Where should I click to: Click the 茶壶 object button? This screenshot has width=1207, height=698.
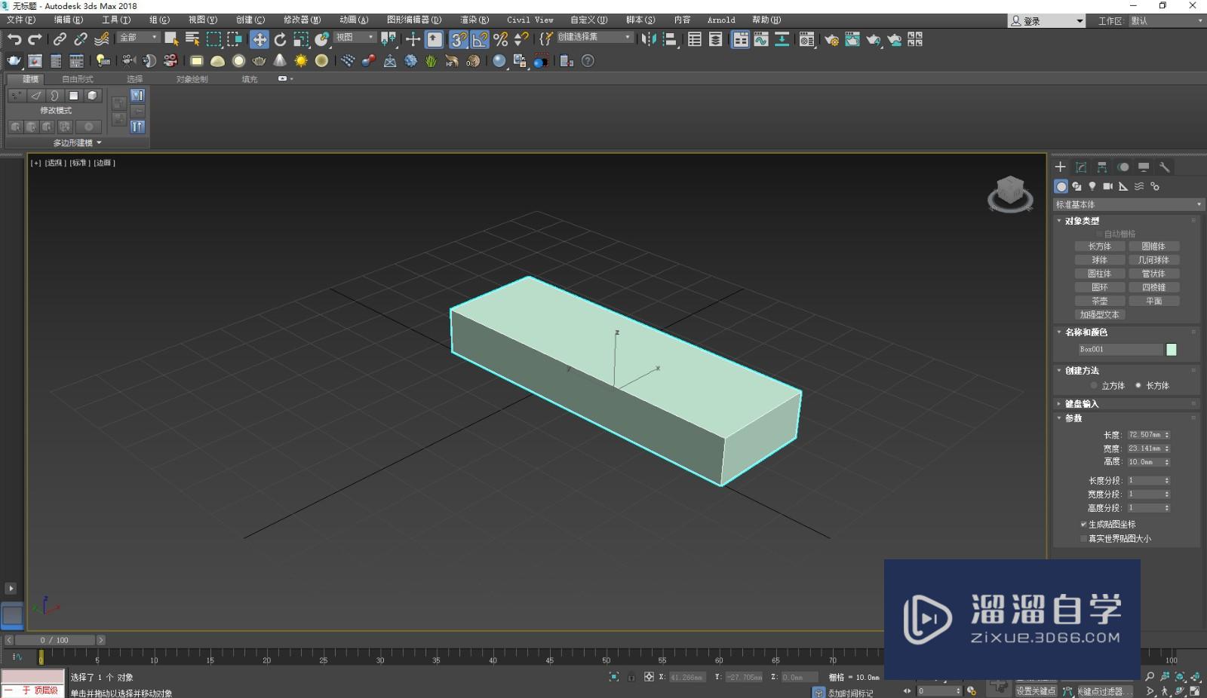(1099, 301)
